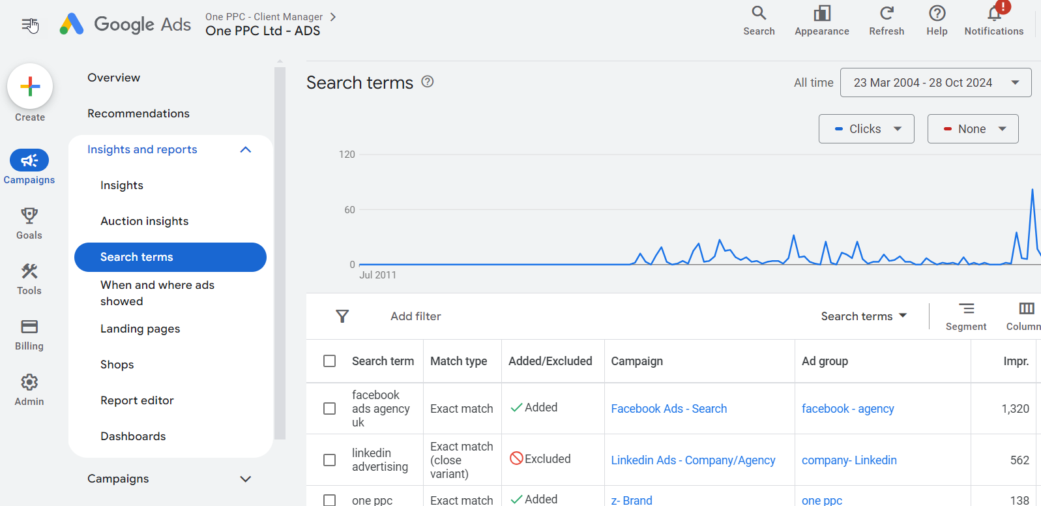Click the Excluded status for linkedin advertising
The height and width of the screenshot is (506, 1041).
pyautogui.click(x=540, y=459)
